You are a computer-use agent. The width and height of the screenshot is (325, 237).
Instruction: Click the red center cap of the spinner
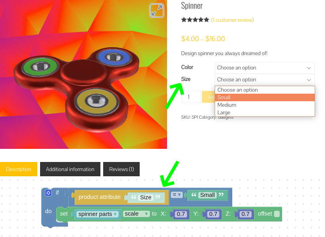pyautogui.click(x=83, y=71)
